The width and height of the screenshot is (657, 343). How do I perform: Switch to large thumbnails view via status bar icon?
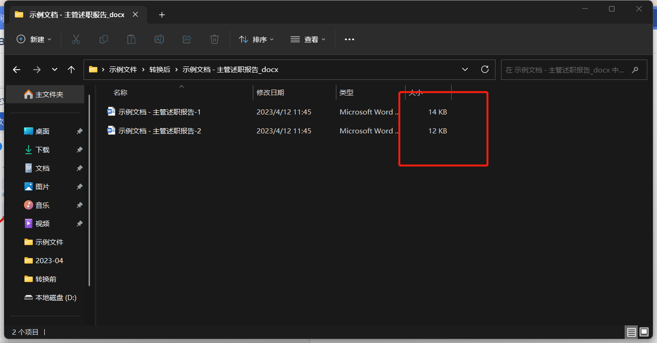click(644, 332)
